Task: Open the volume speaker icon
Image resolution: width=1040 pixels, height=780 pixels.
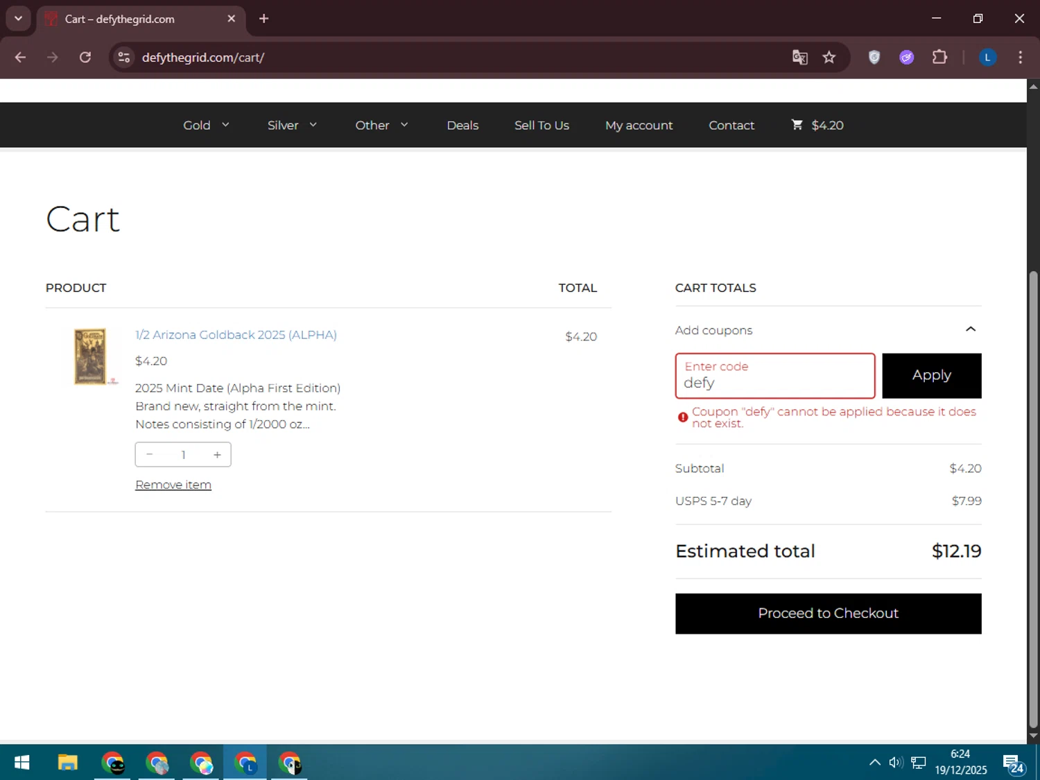Action: [896, 763]
